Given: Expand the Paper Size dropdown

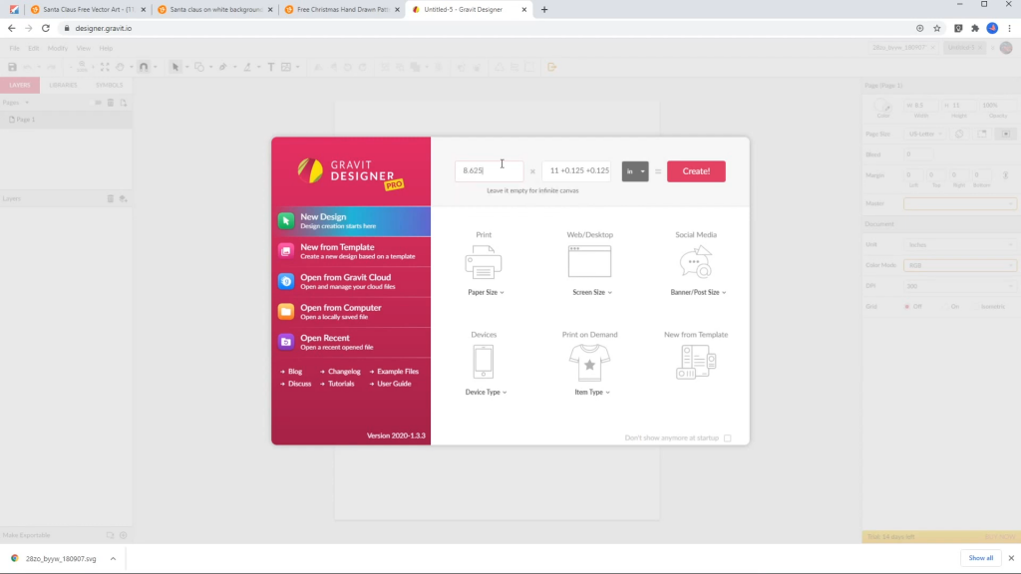Looking at the screenshot, I should 486,293.
